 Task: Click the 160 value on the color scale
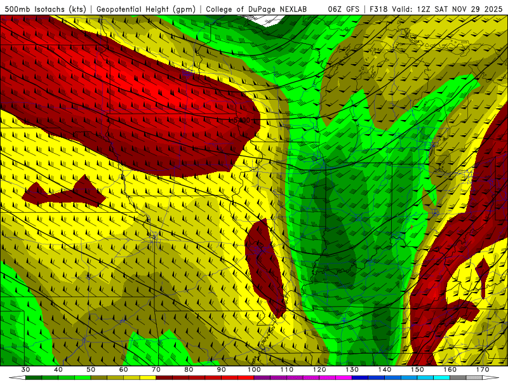tap(450, 370)
